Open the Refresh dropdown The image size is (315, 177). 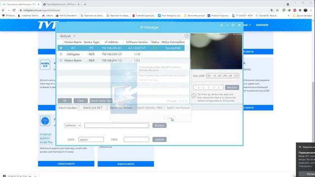68,36
